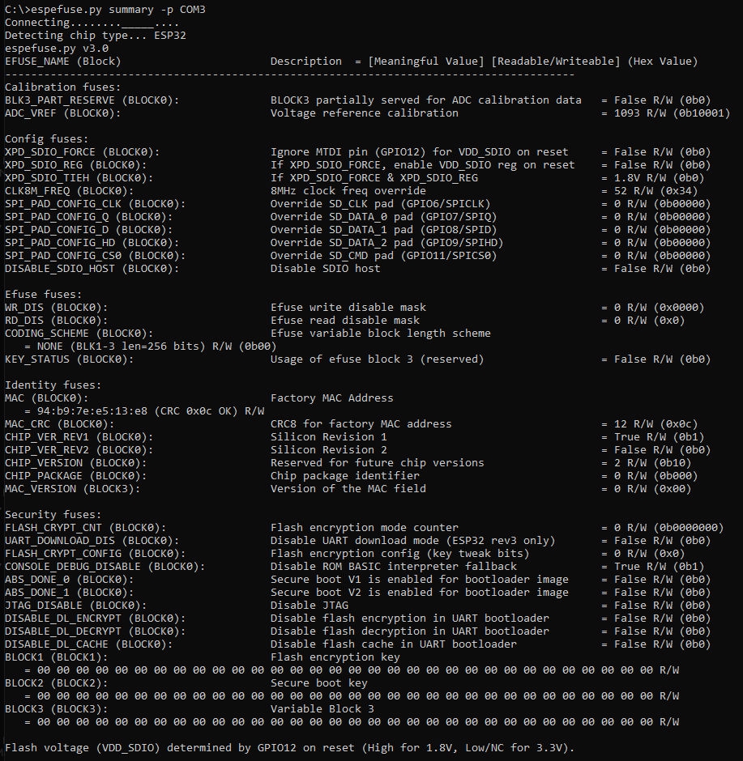Image resolution: width=743 pixels, height=761 pixels.
Task: Click the Secure boot key description
Action: [x=318, y=682]
